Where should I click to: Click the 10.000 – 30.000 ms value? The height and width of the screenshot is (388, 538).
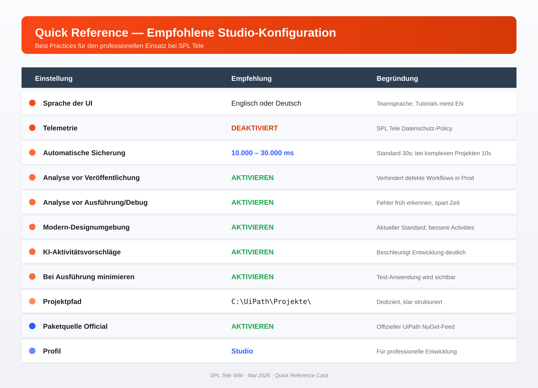pyautogui.click(x=263, y=153)
